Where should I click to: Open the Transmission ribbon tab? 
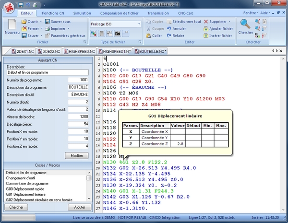pos(158,13)
